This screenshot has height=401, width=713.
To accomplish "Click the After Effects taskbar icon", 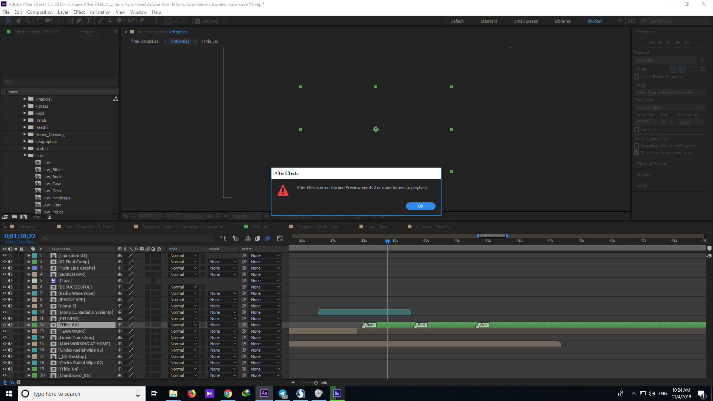I will [264, 393].
